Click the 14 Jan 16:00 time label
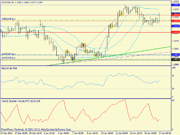Screen dimensions: 180x135 click(x=136, y=133)
